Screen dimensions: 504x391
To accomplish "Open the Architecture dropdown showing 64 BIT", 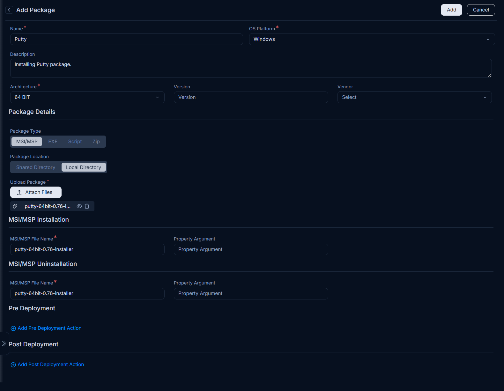I will click(87, 97).
